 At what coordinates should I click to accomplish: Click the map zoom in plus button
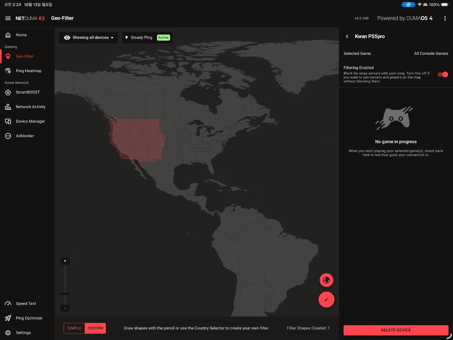(x=65, y=261)
